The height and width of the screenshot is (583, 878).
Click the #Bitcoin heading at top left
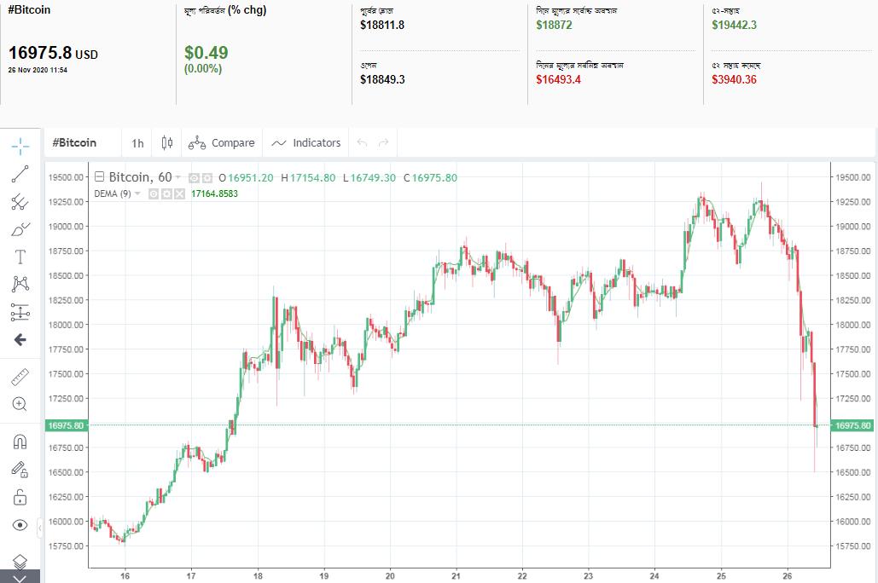pos(29,10)
